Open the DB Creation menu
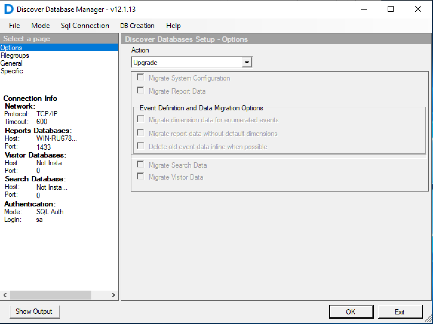 137,26
